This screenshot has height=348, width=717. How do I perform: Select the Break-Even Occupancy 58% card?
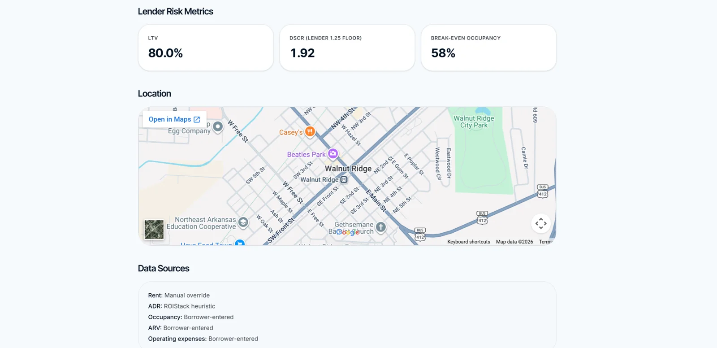click(x=488, y=48)
